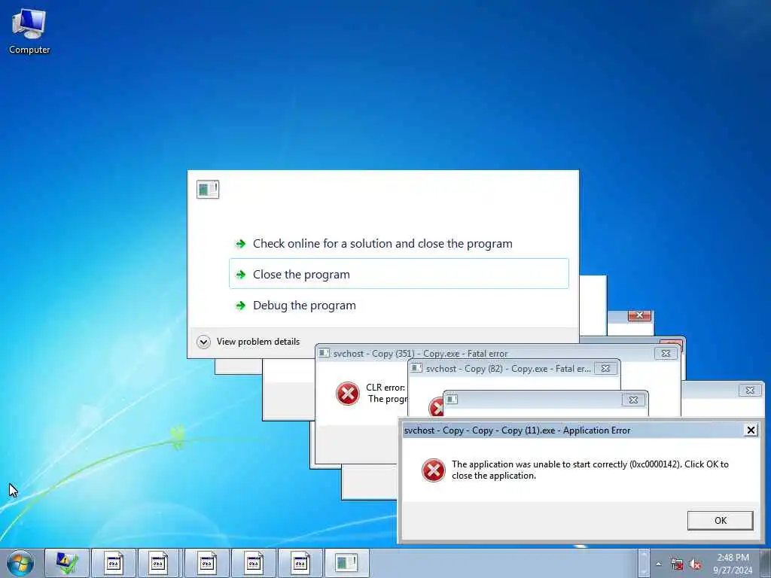771x578 pixels.
Task: Choose Check online for a solution and close
Action: pos(382,244)
